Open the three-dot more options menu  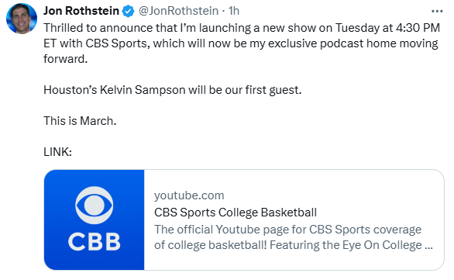pos(437,12)
